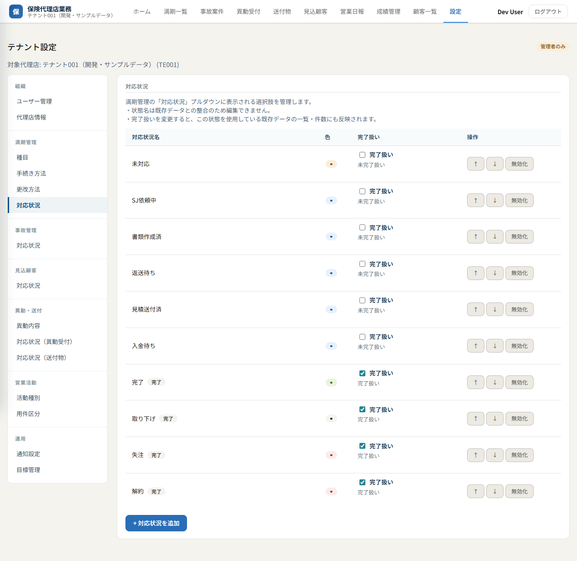Select 手続き方法 in sidebar
Screen dimensions: 577x561
(57, 173)
